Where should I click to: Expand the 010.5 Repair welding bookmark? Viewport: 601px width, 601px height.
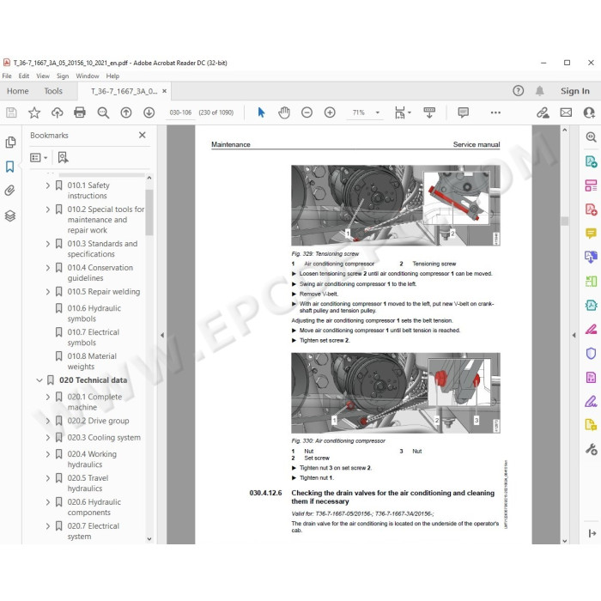click(47, 292)
